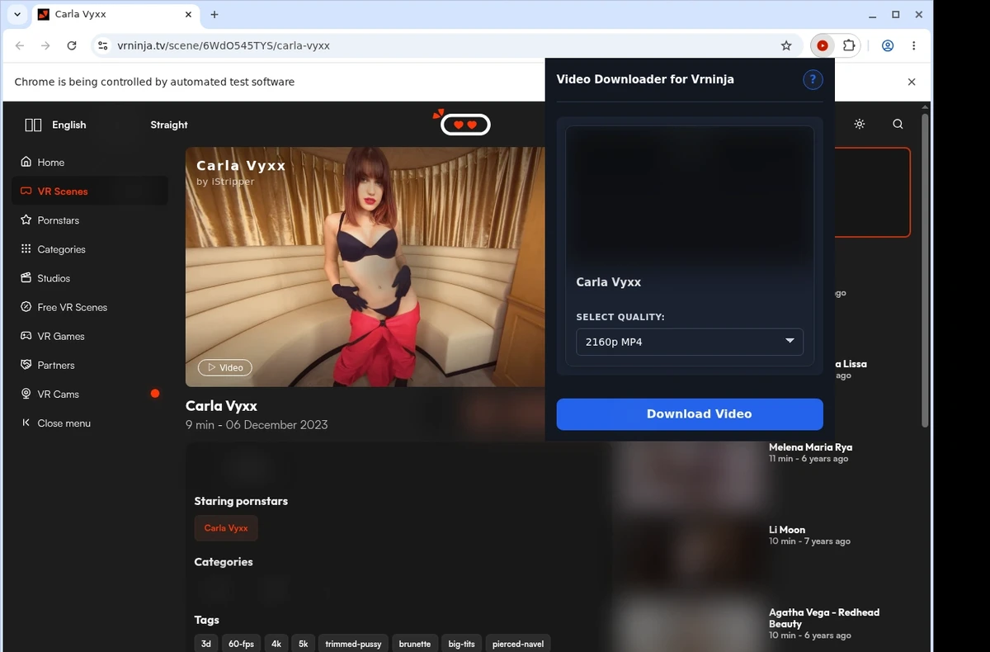The height and width of the screenshot is (652, 990).
Task: Select the Carla Vyxx browser tab
Action: point(115,15)
